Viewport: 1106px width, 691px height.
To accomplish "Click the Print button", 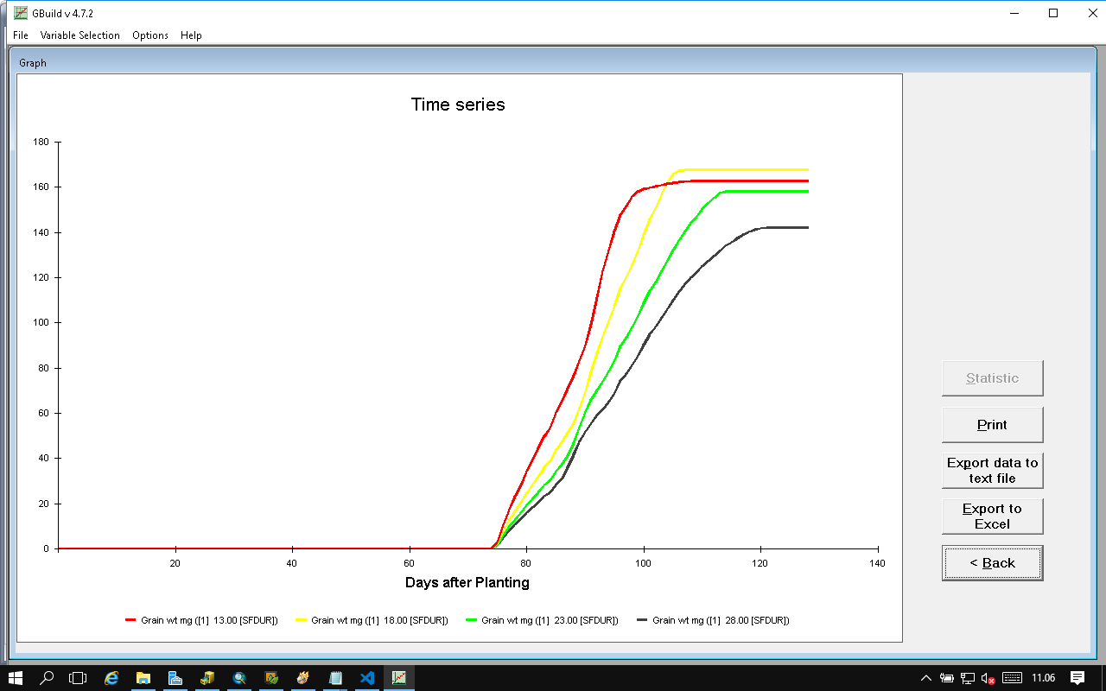I will tap(992, 425).
